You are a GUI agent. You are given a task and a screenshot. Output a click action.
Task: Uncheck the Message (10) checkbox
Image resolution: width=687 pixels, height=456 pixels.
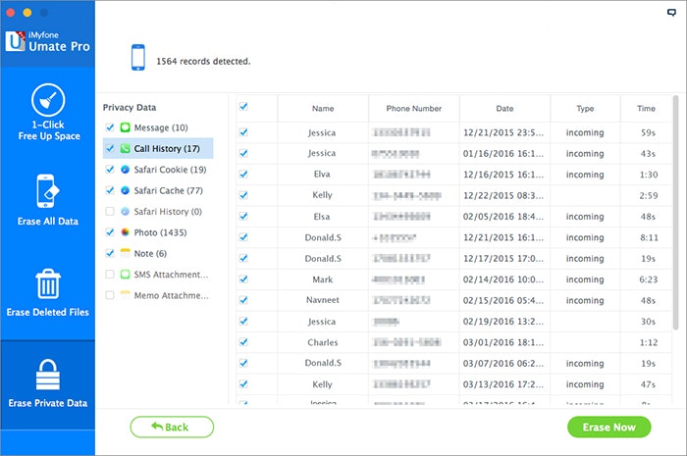[110, 127]
